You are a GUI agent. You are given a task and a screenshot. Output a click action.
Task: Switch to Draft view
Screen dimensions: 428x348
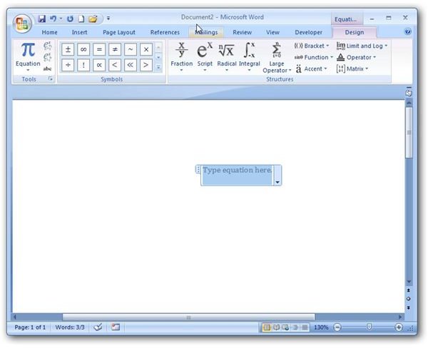[x=305, y=327]
